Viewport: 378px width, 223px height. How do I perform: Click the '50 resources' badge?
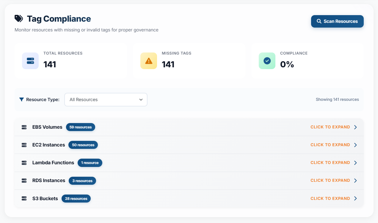pos(83,145)
